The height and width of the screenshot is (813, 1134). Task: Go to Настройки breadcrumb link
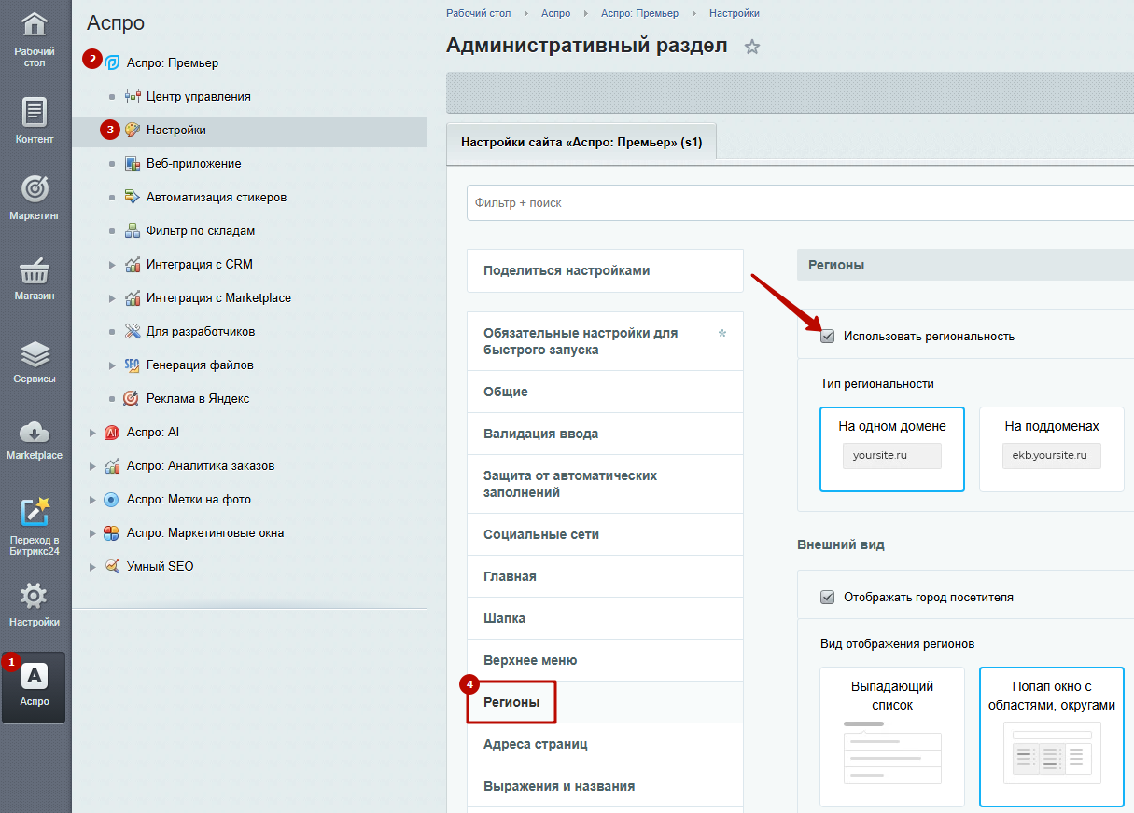(x=735, y=13)
